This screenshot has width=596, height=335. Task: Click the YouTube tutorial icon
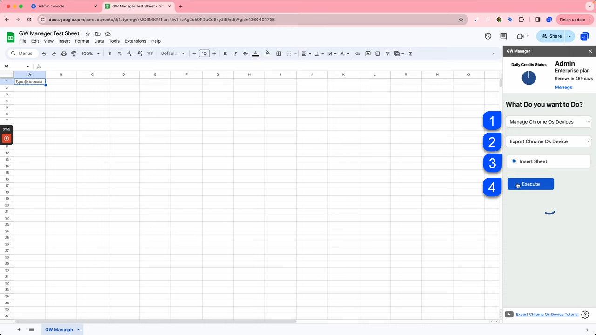pos(509,315)
